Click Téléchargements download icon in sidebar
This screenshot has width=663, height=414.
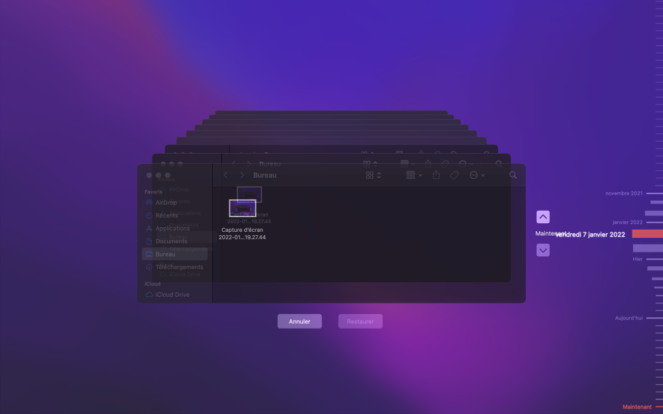click(149, 267)
